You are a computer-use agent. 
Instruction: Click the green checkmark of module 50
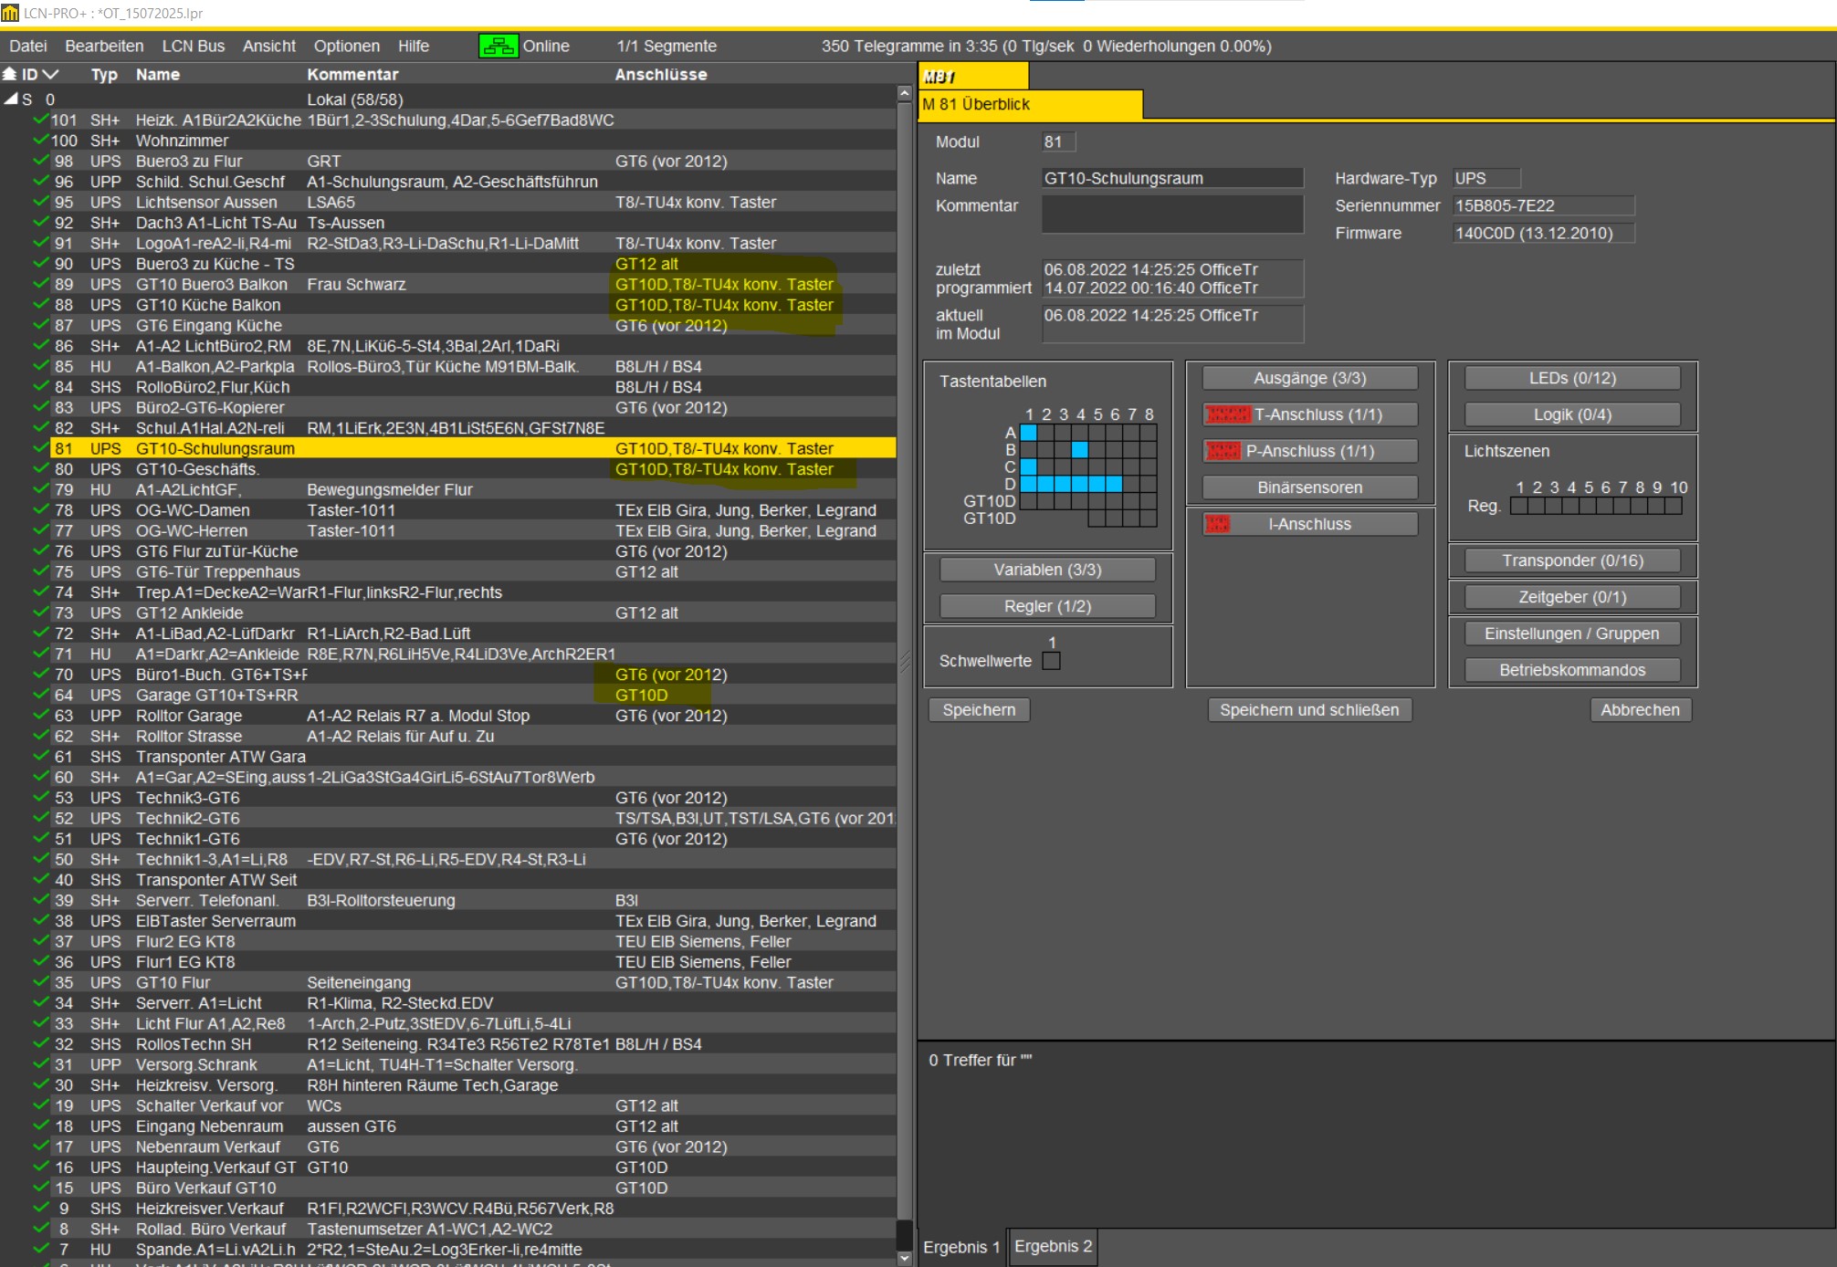pyautogui.click(x=40, y=859)
